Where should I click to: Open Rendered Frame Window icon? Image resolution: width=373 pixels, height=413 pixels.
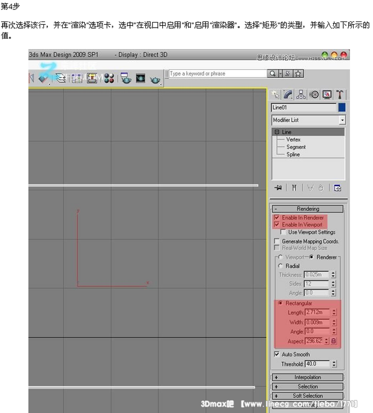click(x=141, y=78)
